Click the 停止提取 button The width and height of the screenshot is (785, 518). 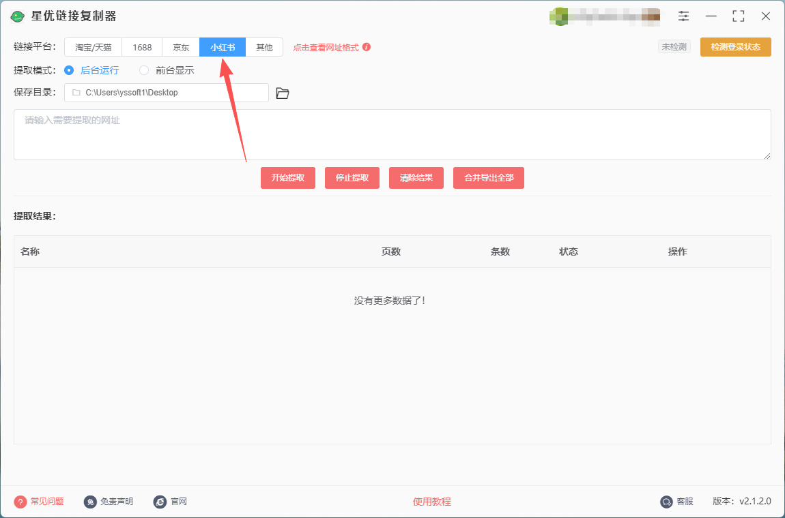(352, 178)
